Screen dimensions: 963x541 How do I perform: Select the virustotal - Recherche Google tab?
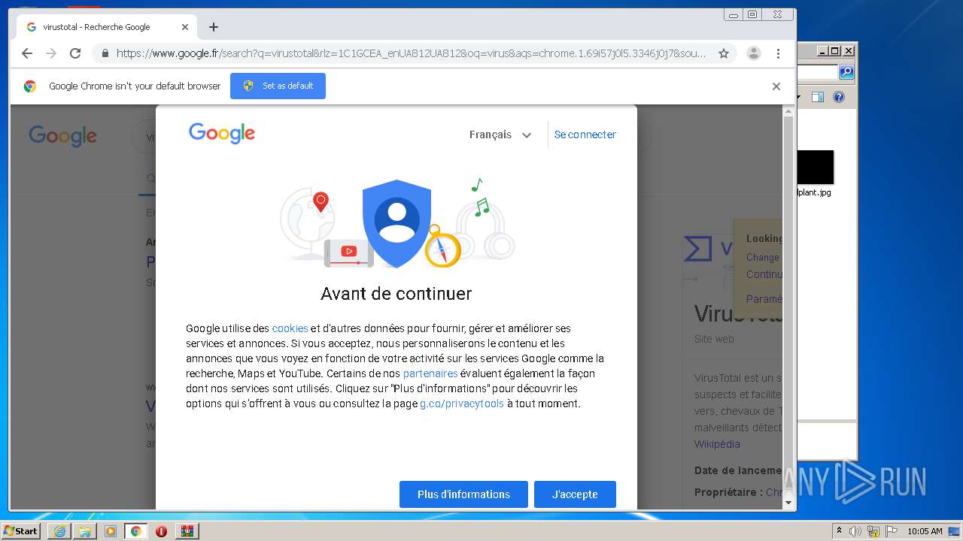tap(105, 27)
